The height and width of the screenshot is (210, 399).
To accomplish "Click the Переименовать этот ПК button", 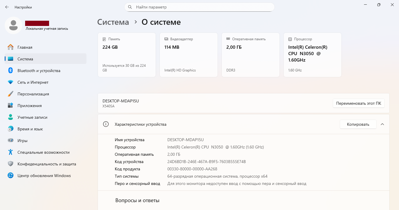I will (x=359, y=103).
